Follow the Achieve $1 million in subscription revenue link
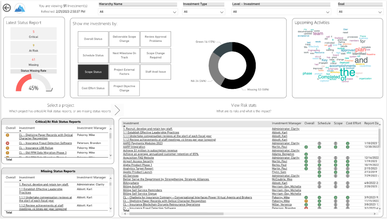Image resolution: width=387 pixels, height=219 pixels. (150, 150)
